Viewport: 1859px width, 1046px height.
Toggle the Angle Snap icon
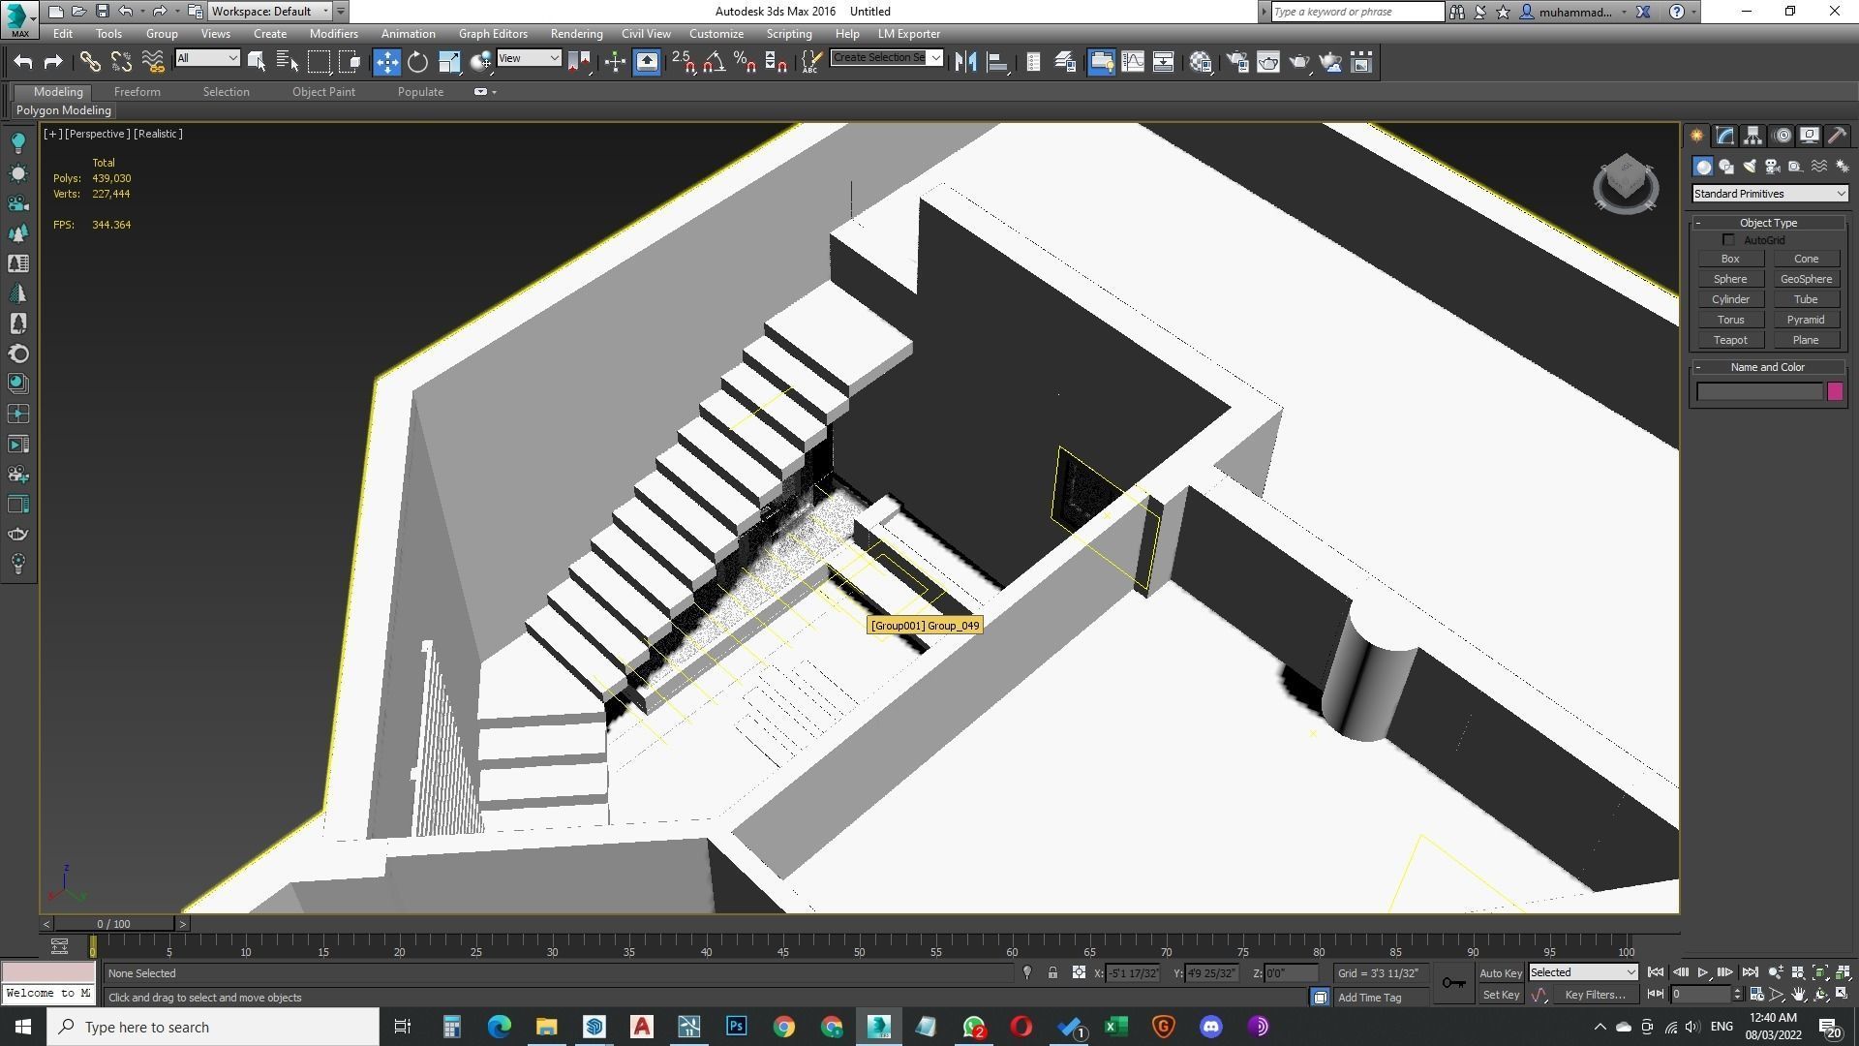[x=714, y=63]
